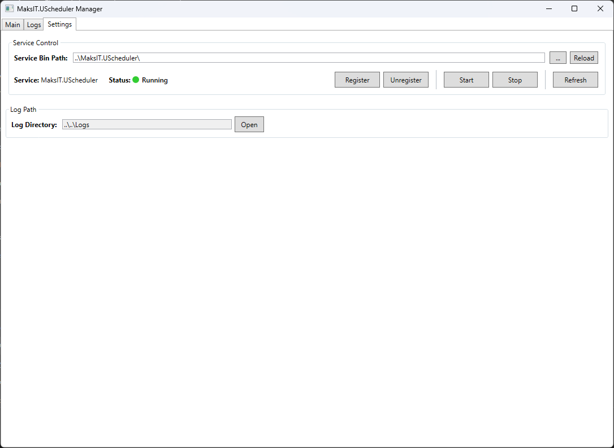The image size is (614, 448).
Task: Open the log directory folder
Action: pos(249,124)
